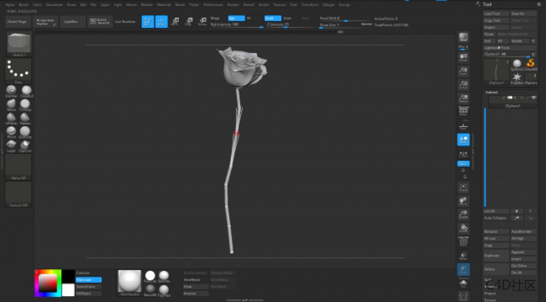Click the Duplicate subtool button
546x302 pixels.
[495, 256]
